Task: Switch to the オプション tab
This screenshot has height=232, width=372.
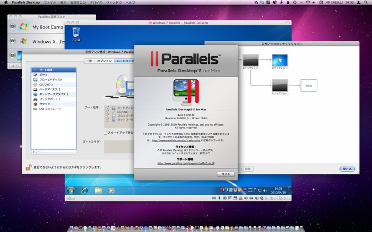Action: click(x=104, y=61)
